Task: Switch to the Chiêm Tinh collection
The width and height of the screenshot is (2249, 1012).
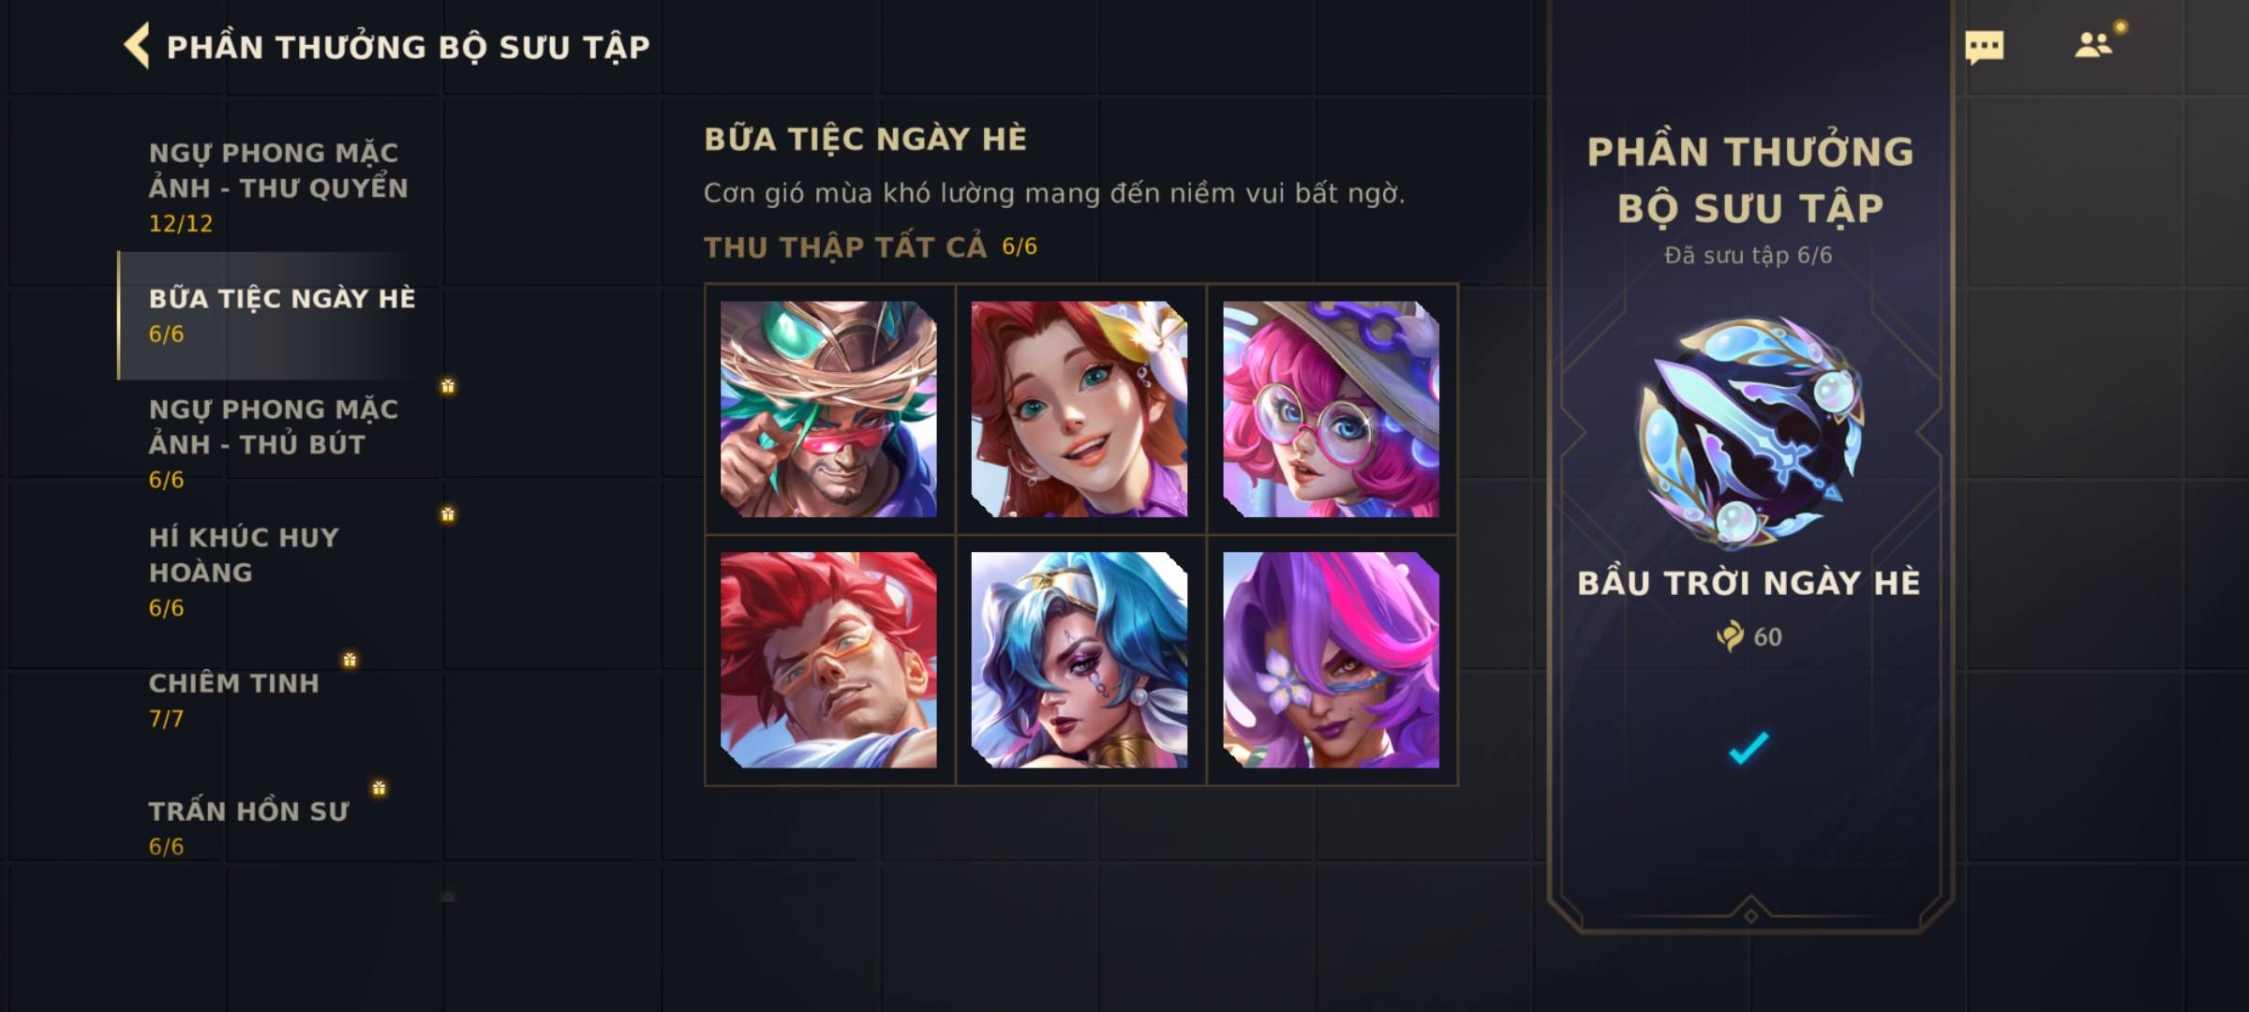Action: point(278,700)
